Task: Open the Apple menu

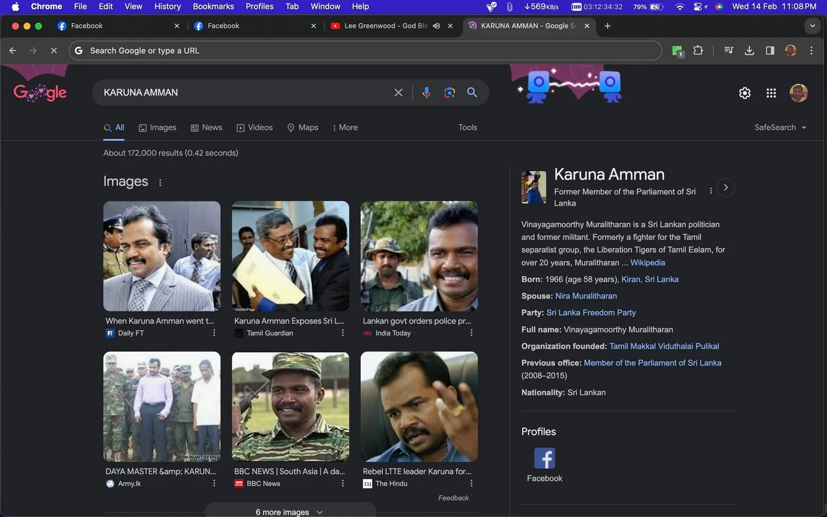Action: pos(15,6)
